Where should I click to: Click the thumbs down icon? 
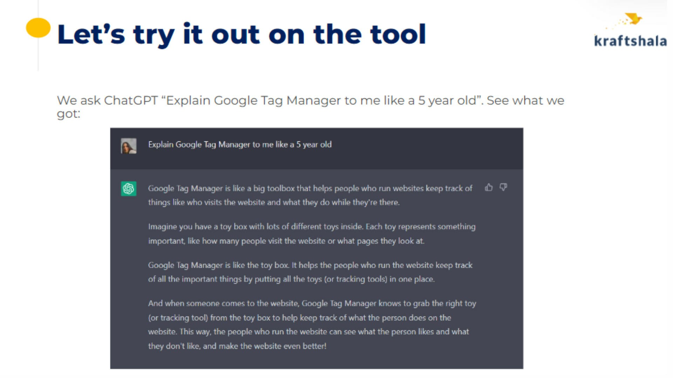[503, 188]
